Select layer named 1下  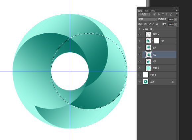pos(154,61)
